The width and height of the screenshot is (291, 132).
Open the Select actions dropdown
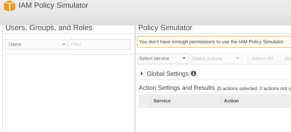[x=217, y=59]
